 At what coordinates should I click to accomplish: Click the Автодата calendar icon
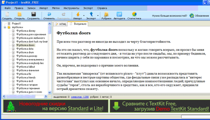pyautogui.click(x=119, y=14)
